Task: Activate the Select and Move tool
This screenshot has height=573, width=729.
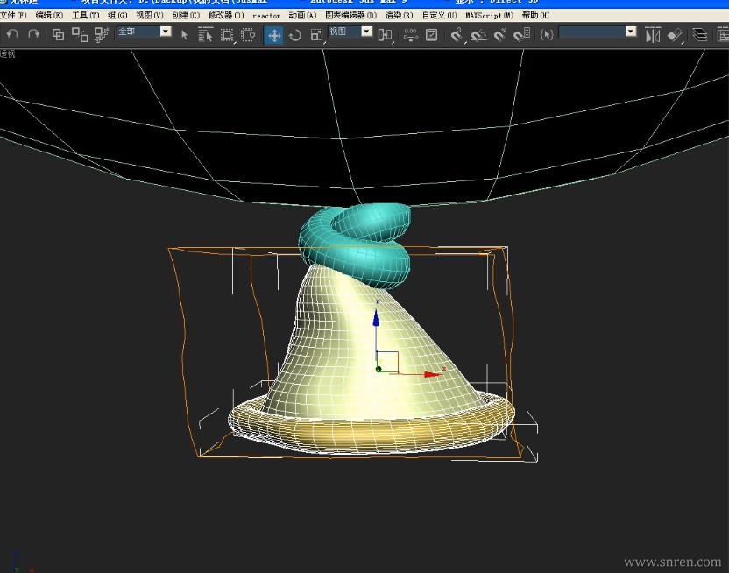Action: [x=274, y=34]
